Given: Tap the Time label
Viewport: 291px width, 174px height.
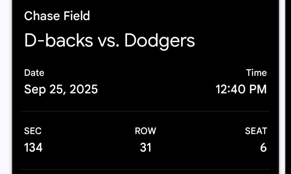Looking at the screenshot, I should [x=256, y=73].
